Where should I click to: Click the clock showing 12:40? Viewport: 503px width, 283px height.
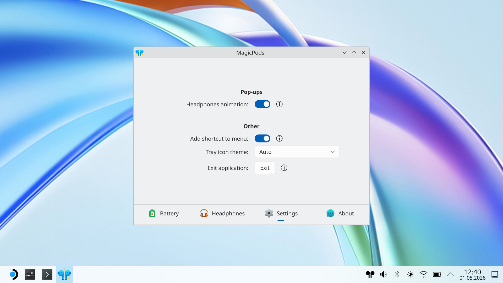(472, 275)
